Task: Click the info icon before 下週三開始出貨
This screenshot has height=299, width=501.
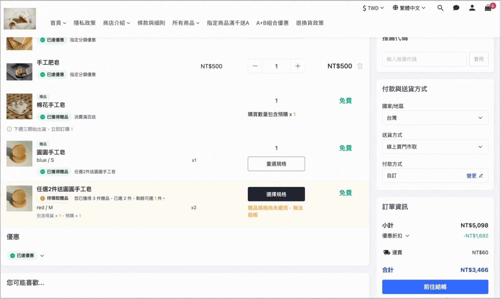Action: coord(9,129)
